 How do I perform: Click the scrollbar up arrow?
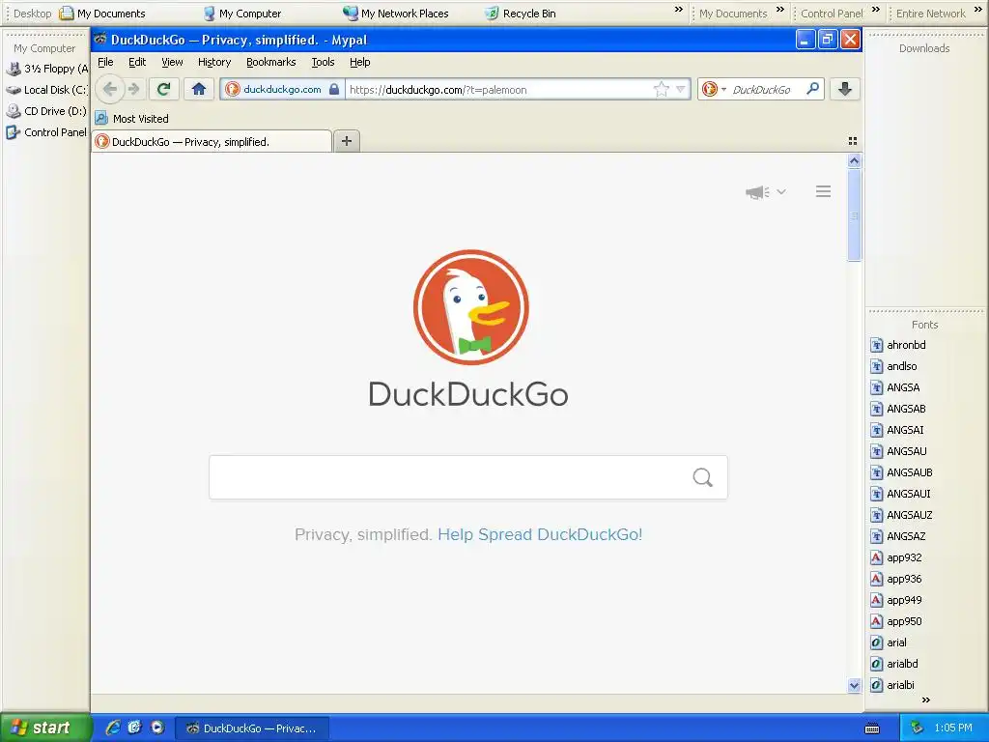click(x=854, y=161)
